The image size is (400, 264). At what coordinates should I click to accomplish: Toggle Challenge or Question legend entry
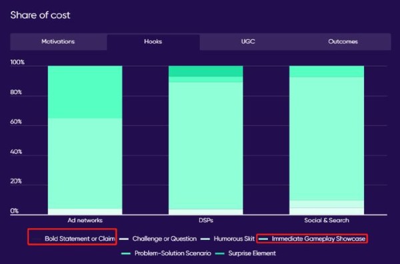[158, 239]
